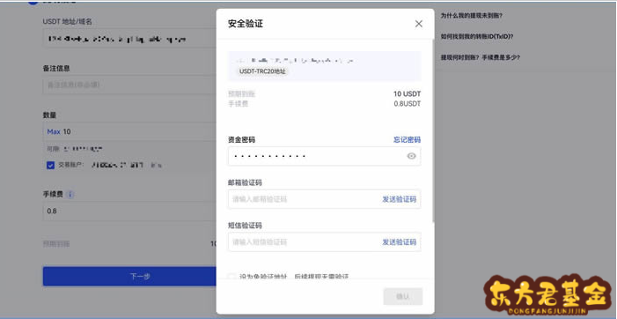
Task: Close the 安全验证 dialog
Action: tap(419, 24)
